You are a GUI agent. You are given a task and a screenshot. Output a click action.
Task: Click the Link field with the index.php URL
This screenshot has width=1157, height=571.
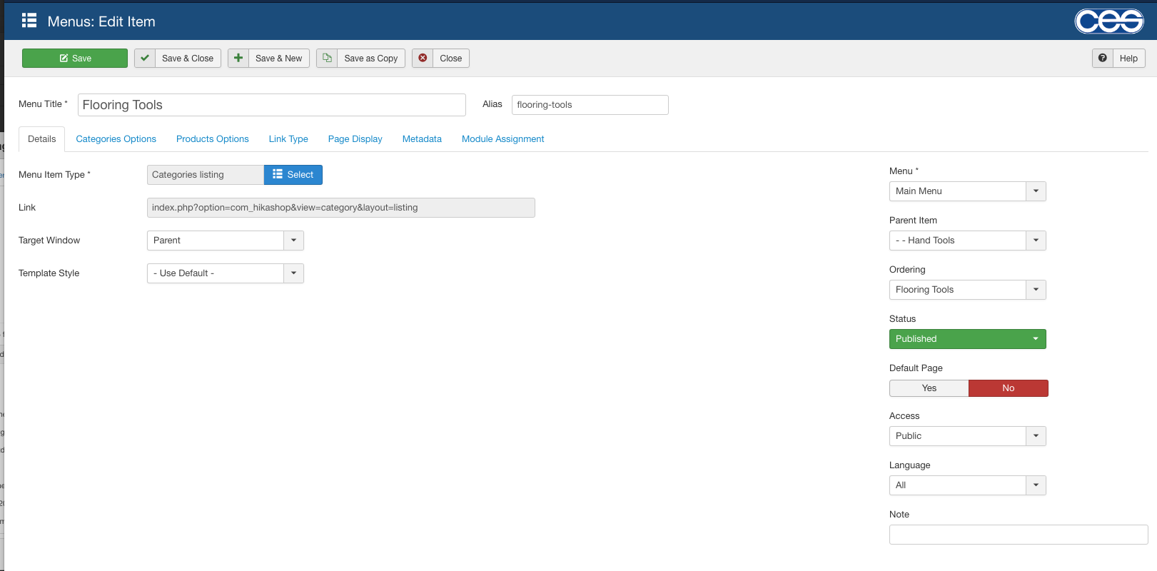pyautogui.click(x=341, y=208)
